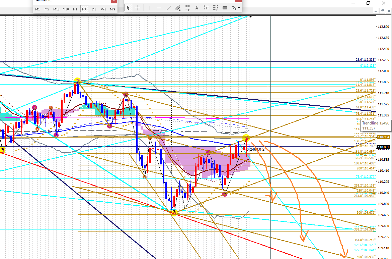
Task: Switch the chart to M15 timeframe
Action: [x=56, y=9]
